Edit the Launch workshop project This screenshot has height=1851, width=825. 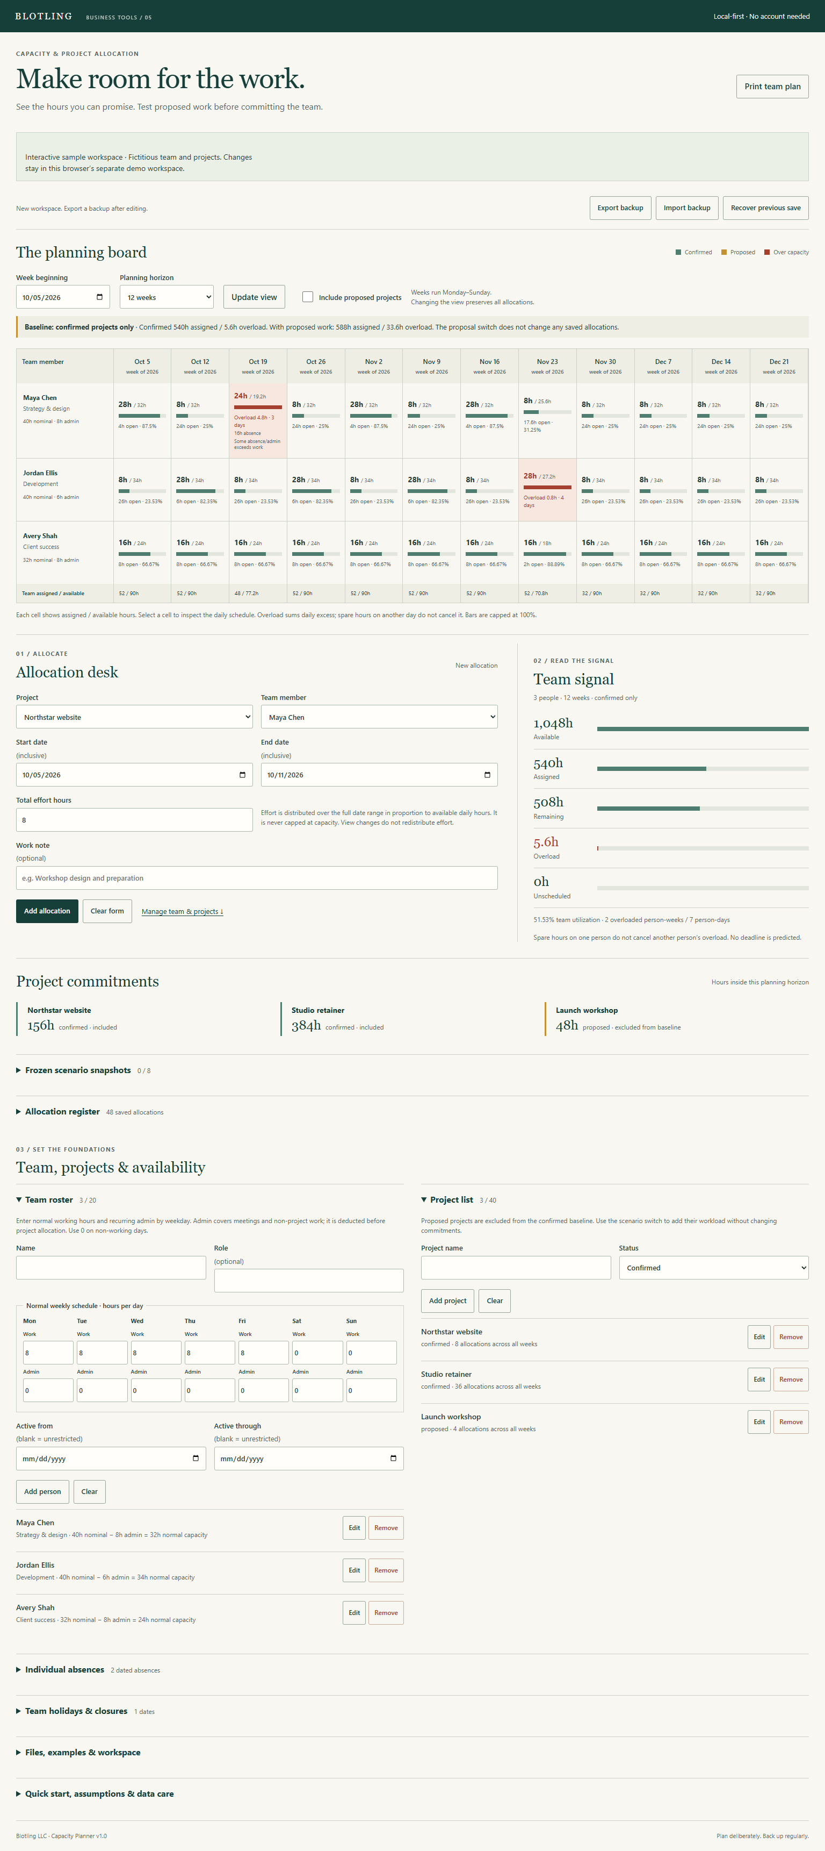(x=759, y=1422)
